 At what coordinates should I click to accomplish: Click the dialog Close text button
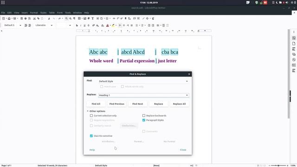click(183, 150)
